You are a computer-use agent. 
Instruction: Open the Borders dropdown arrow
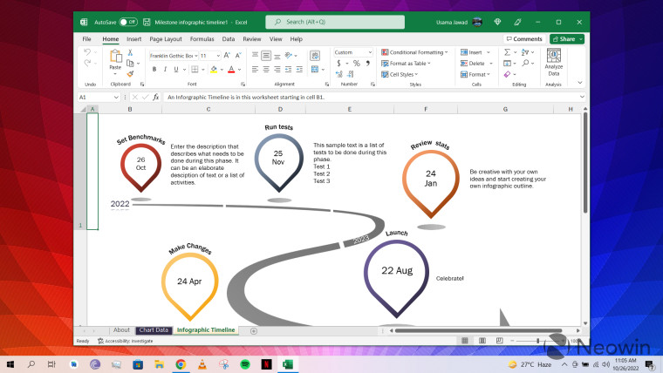click(203, 69)
